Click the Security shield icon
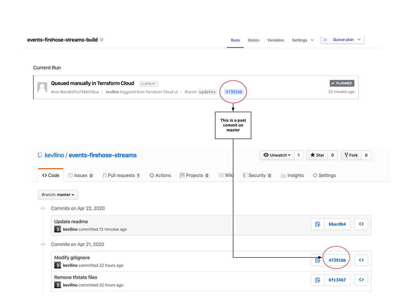The width and height of the screenshot is (399, 302). point(245,175)
